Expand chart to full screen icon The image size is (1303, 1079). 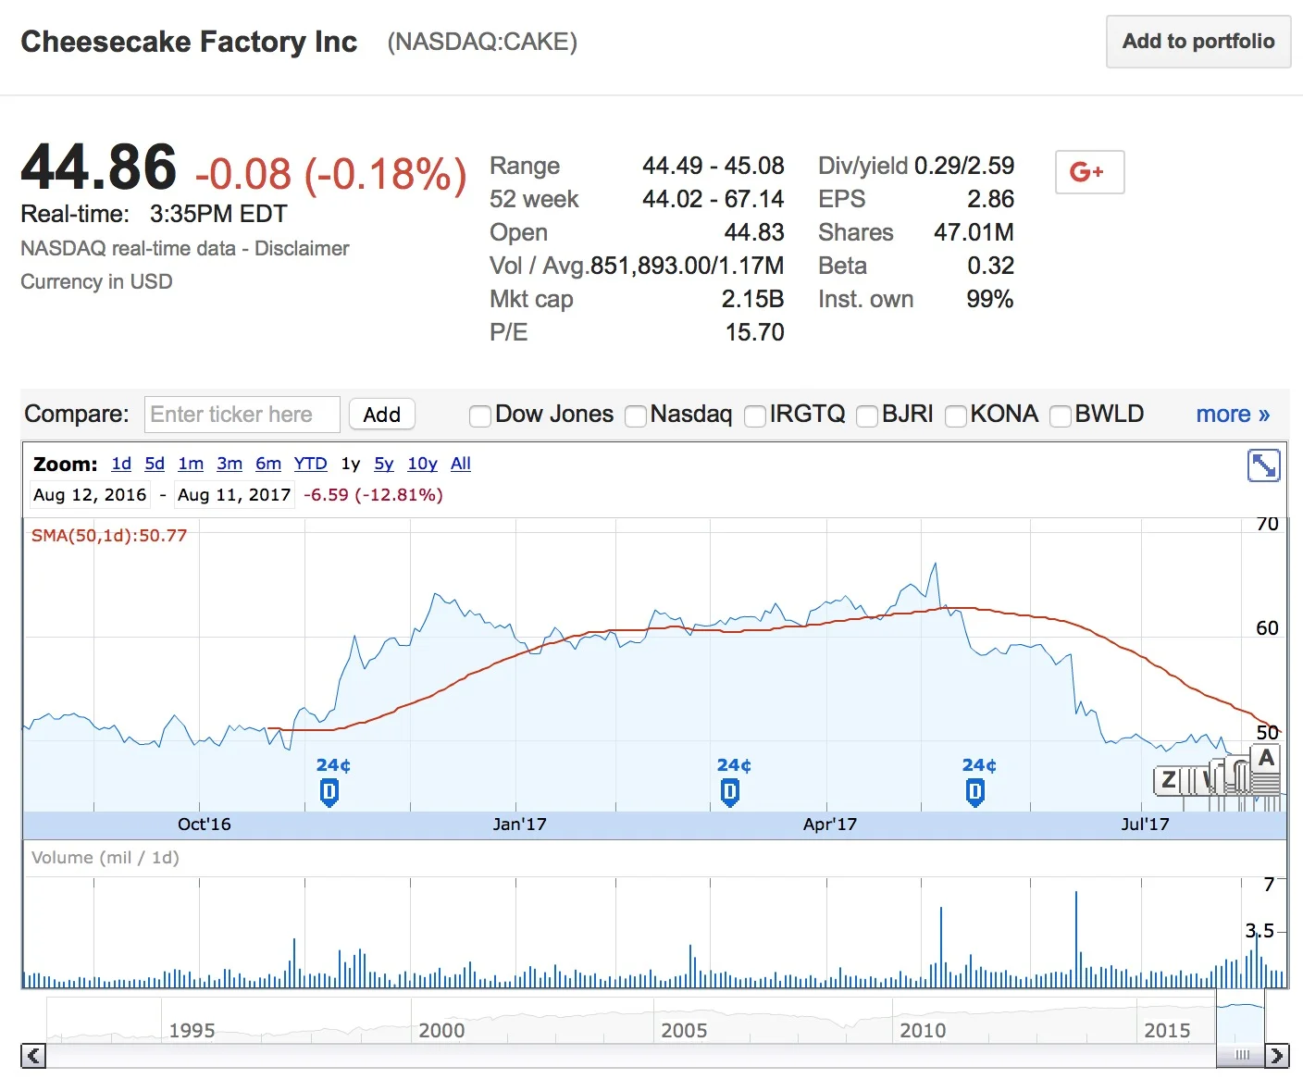point(1263,465)
